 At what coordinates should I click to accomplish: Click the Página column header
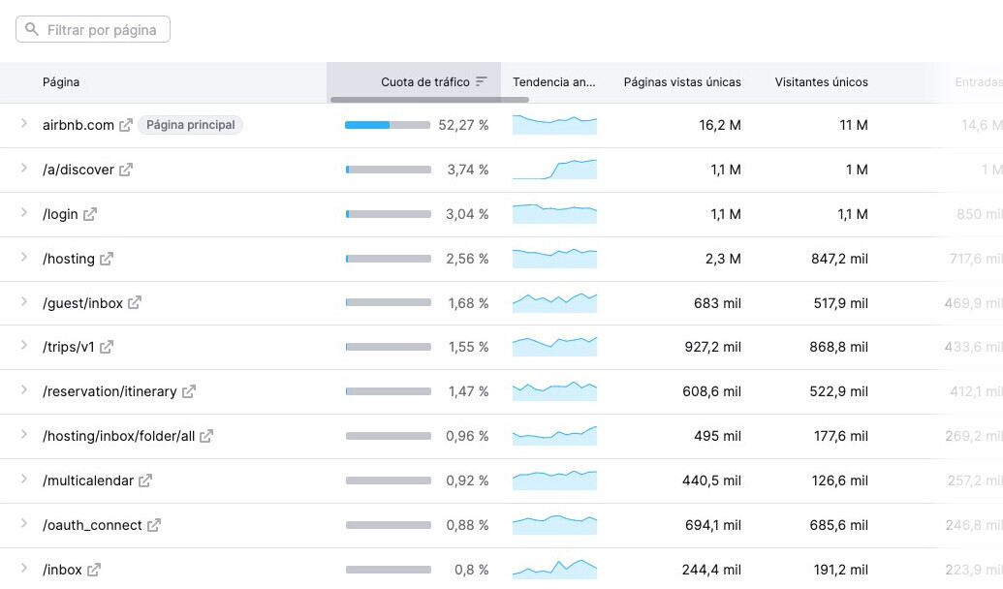pyautogui.click(x=61, y=82)
